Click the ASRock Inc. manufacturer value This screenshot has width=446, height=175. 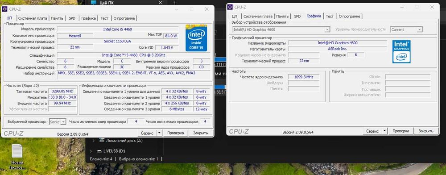click(338, 49)
